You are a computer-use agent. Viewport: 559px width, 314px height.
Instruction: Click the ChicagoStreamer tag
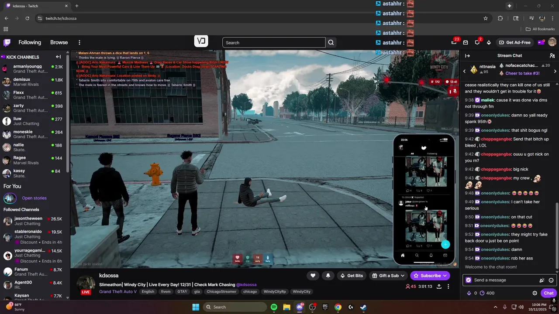[x=221, y=292]
